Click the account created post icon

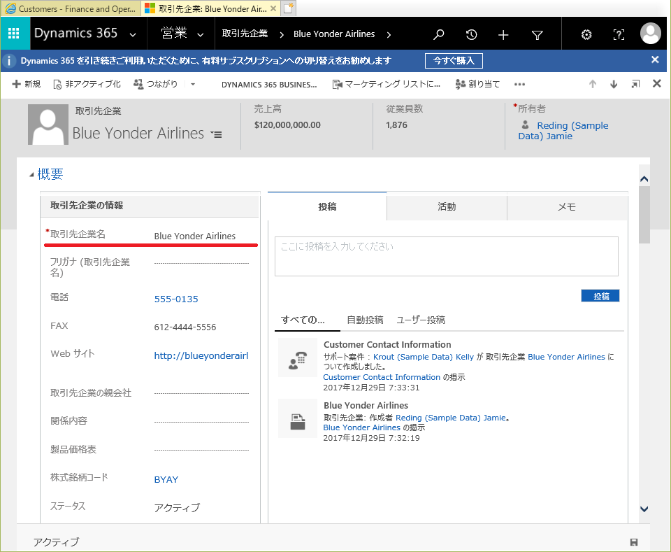(298, 418)
